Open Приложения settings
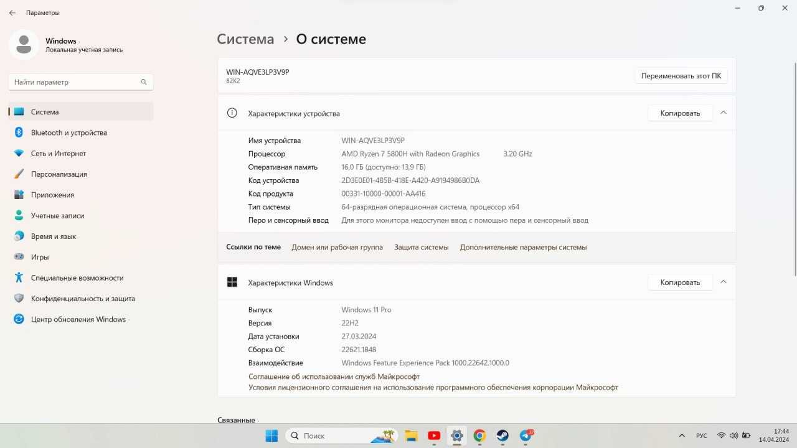This screenshot has width=797, height=448. pyautogui.click(x=81, y=195)
